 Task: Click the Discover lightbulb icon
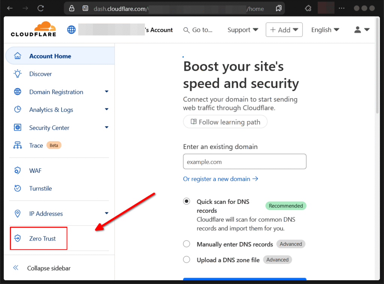click(x=17, y=74)
